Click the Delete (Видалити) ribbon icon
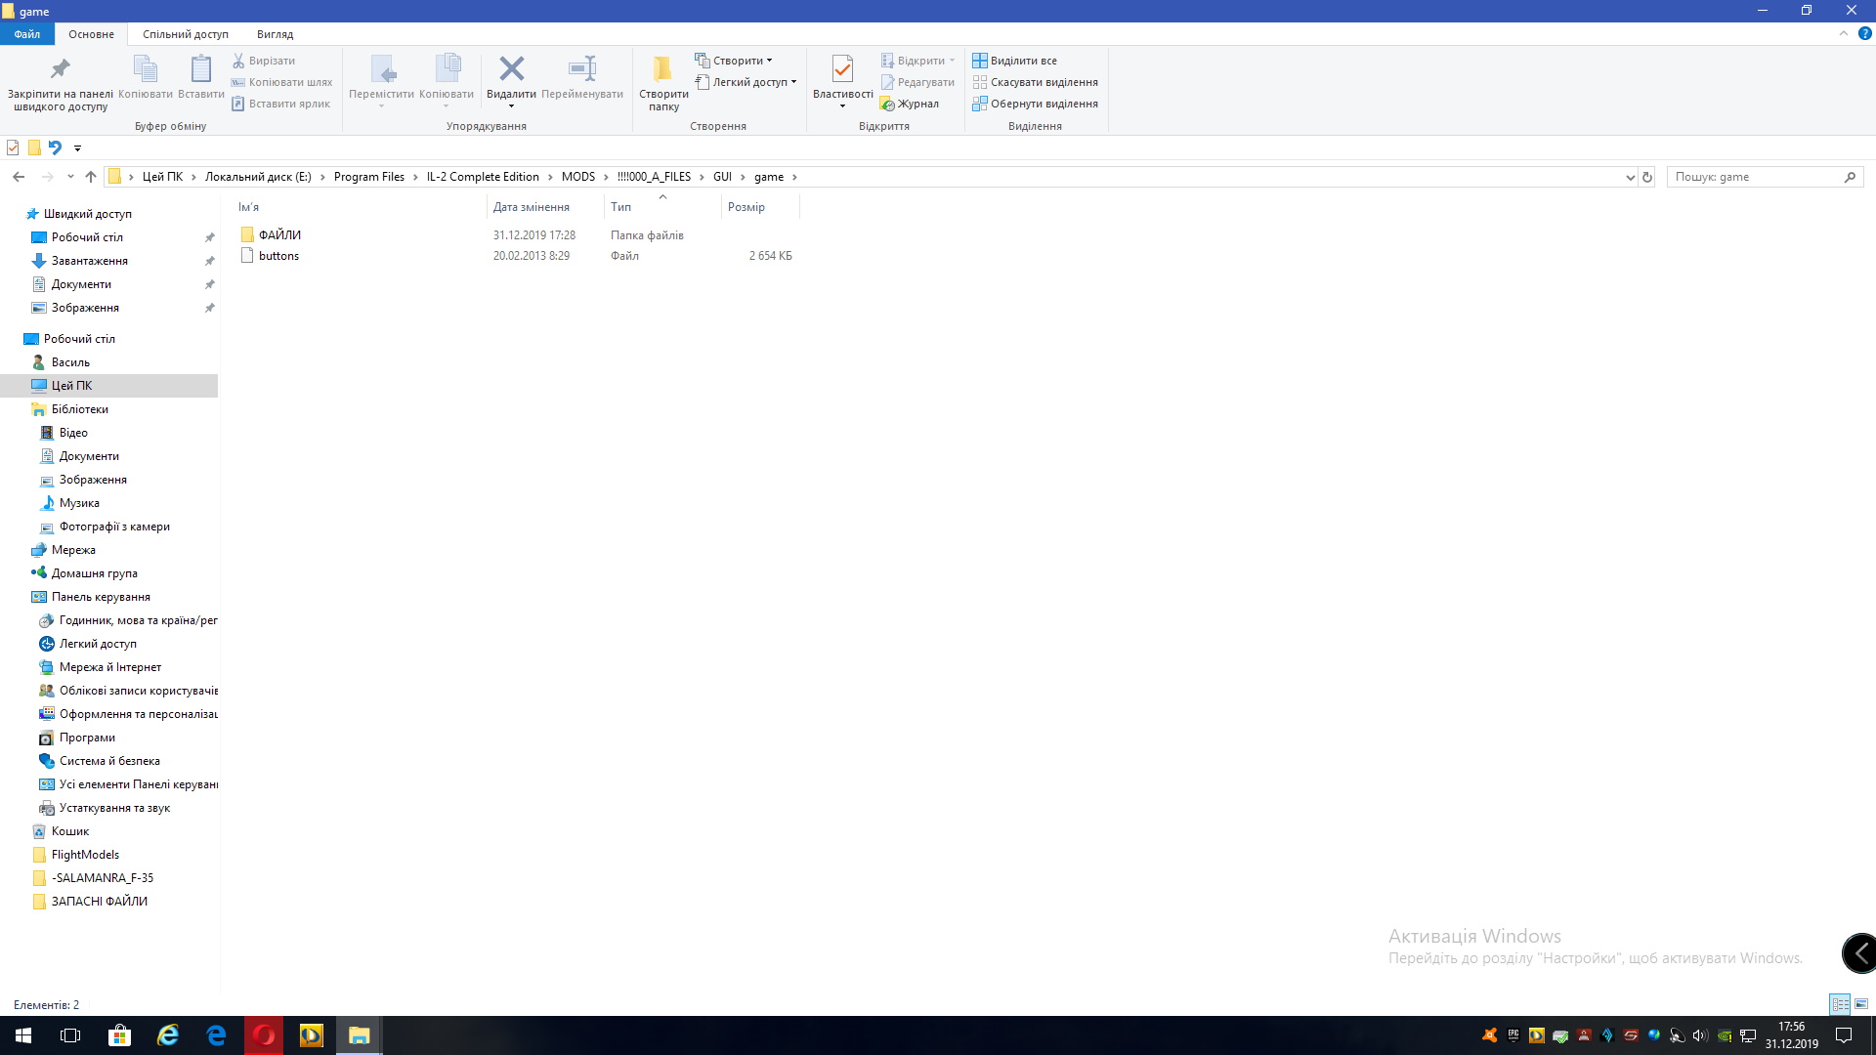This screenshot has height=1055, width=1876. coord(511,69)
